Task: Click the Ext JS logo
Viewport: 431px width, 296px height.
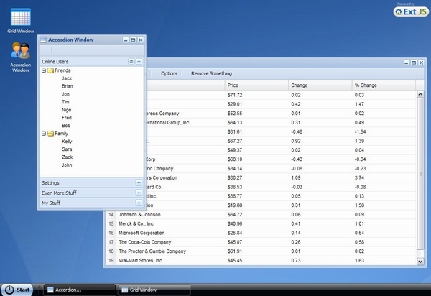Action: [411, 11]
